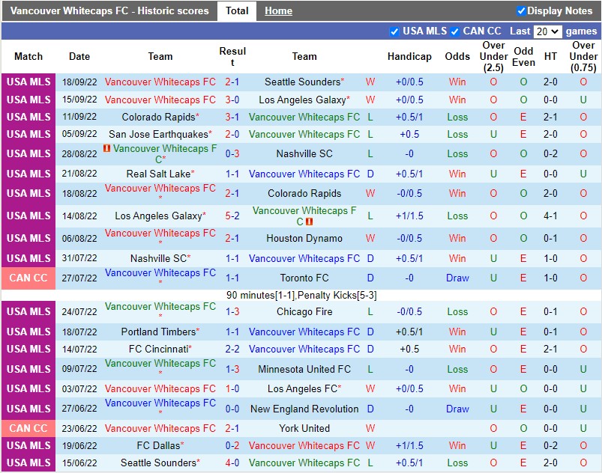
Task: Open the 5-2 score against Los Angeles Galaxy
Action: pyautogui.click(x=232, y=216)
